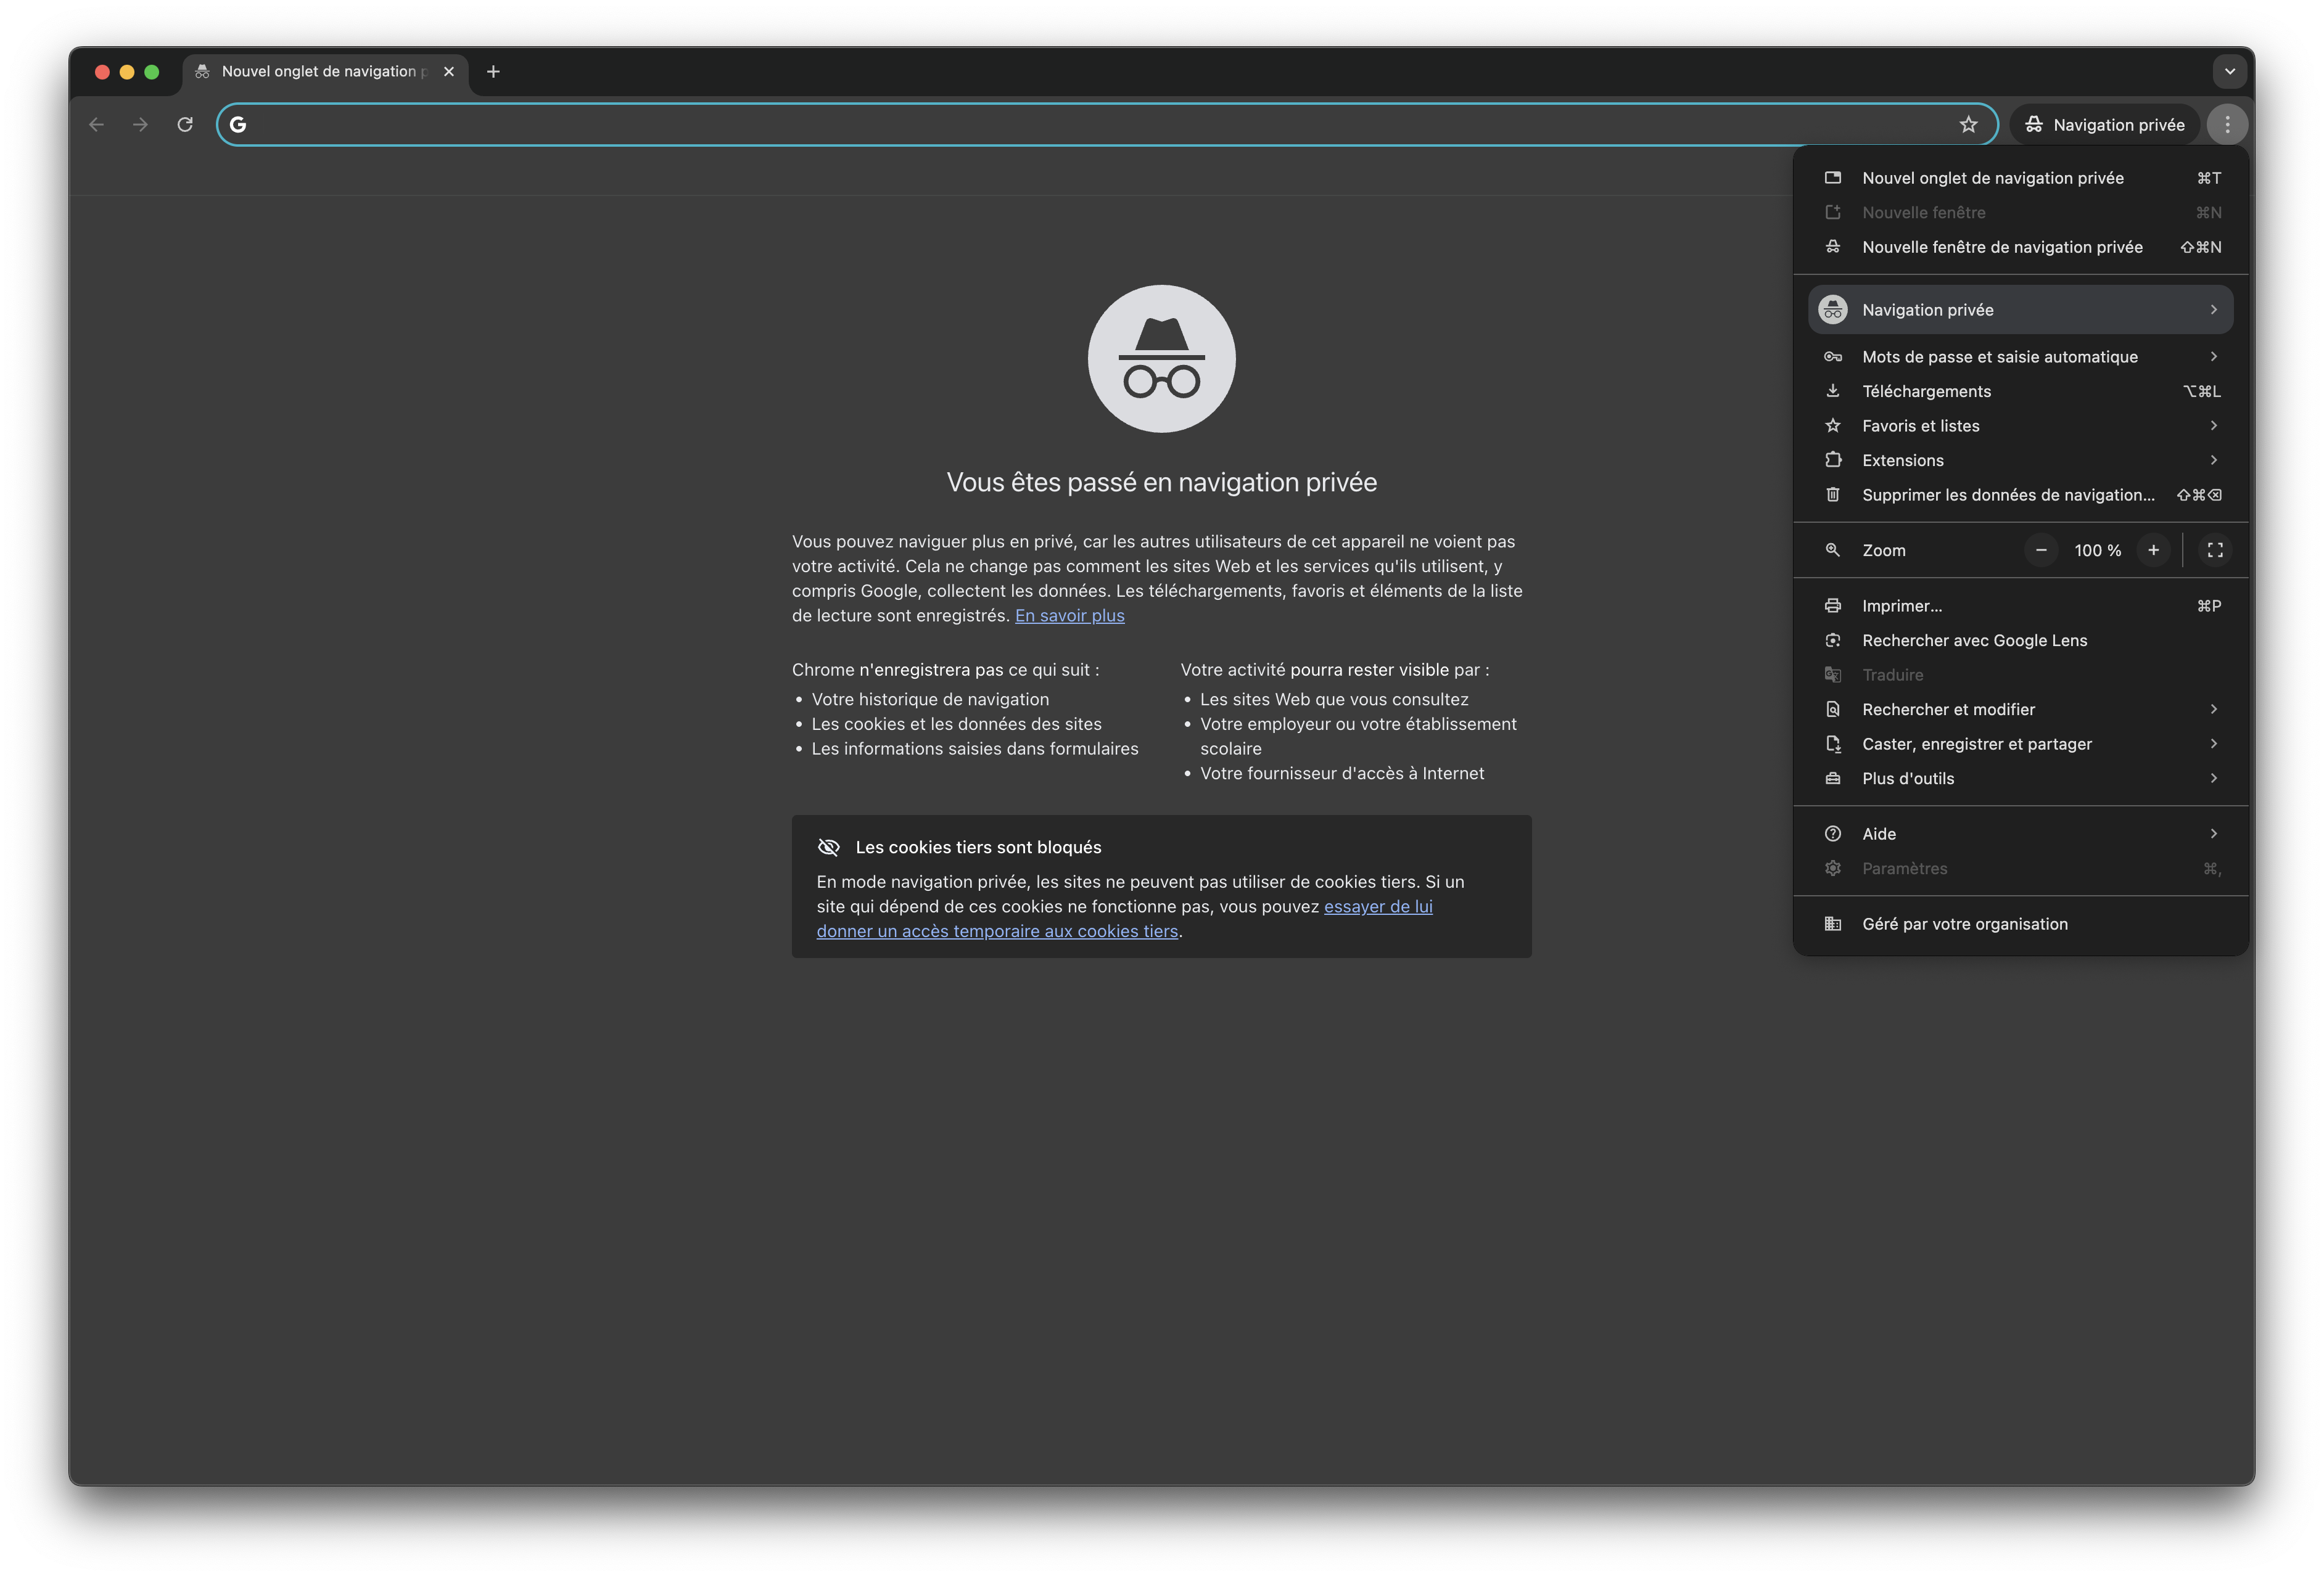This screenshot has height=1577, width=2324.
Task: Open the Aide submenu
Action: [x=1879, y=834]
